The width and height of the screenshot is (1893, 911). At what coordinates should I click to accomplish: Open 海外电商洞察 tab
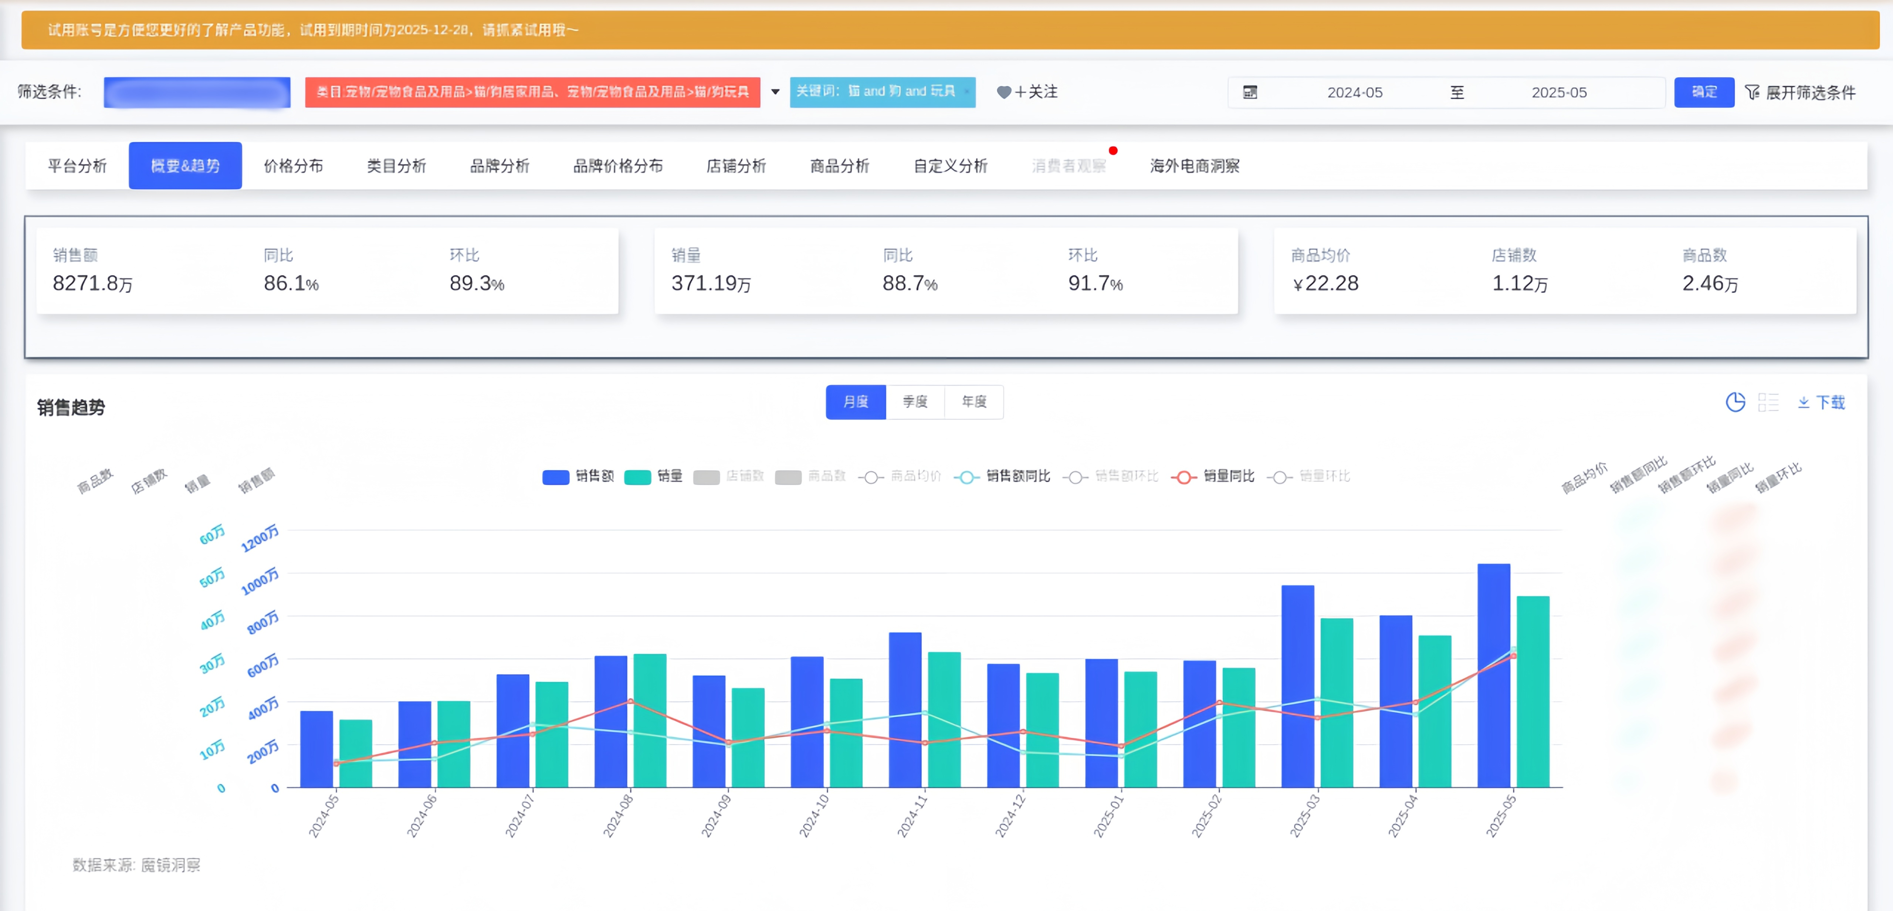point(1195,166)
